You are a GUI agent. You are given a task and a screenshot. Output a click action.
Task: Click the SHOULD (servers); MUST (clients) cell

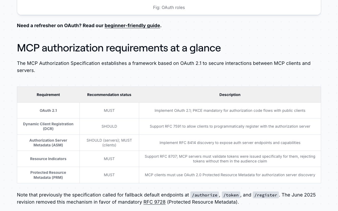point(109,143)
